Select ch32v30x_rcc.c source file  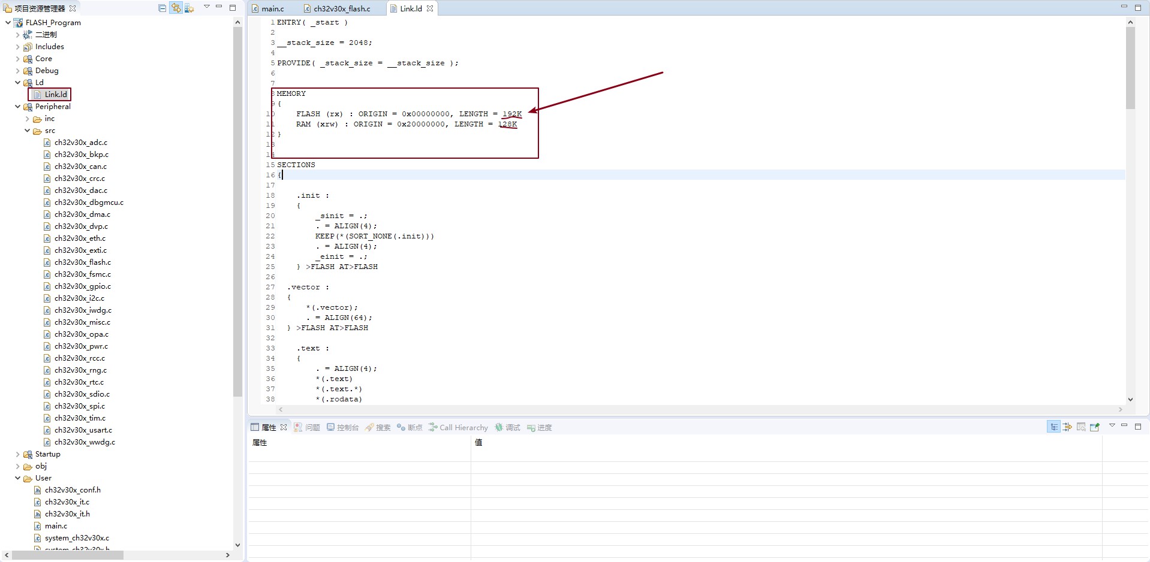[x=80, y=358]
